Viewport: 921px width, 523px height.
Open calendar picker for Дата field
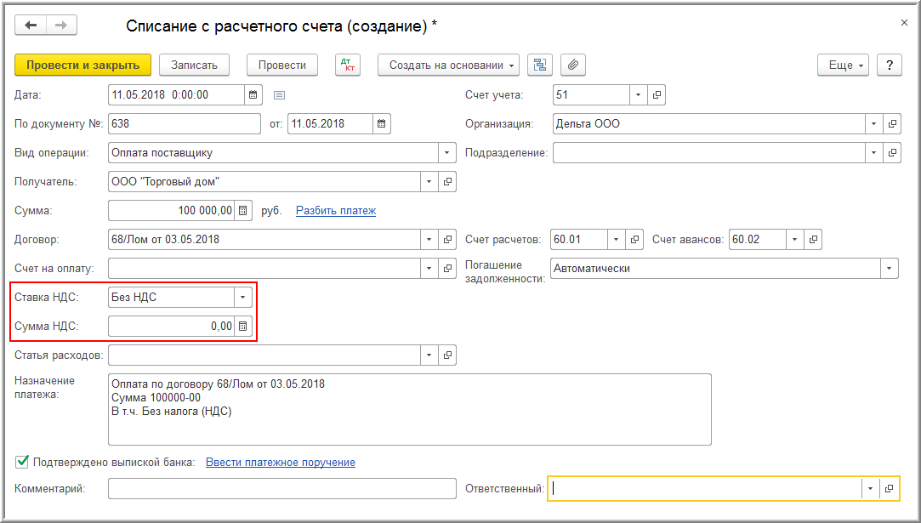(254, 94)
